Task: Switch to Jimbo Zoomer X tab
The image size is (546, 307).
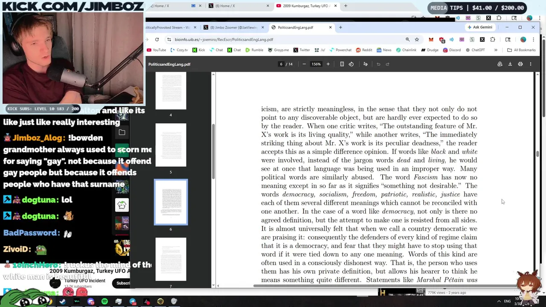Action: pyautogui.click(x=234, y=27)
